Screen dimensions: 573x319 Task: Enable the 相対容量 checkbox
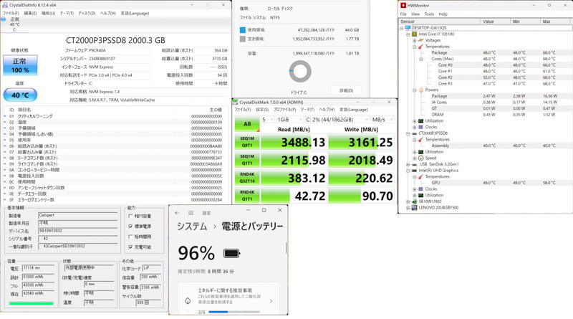click(x=130, y=216)
